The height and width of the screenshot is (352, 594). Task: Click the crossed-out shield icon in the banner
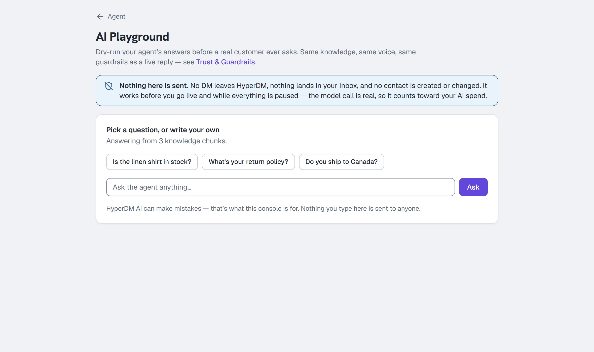click(109, 86)
